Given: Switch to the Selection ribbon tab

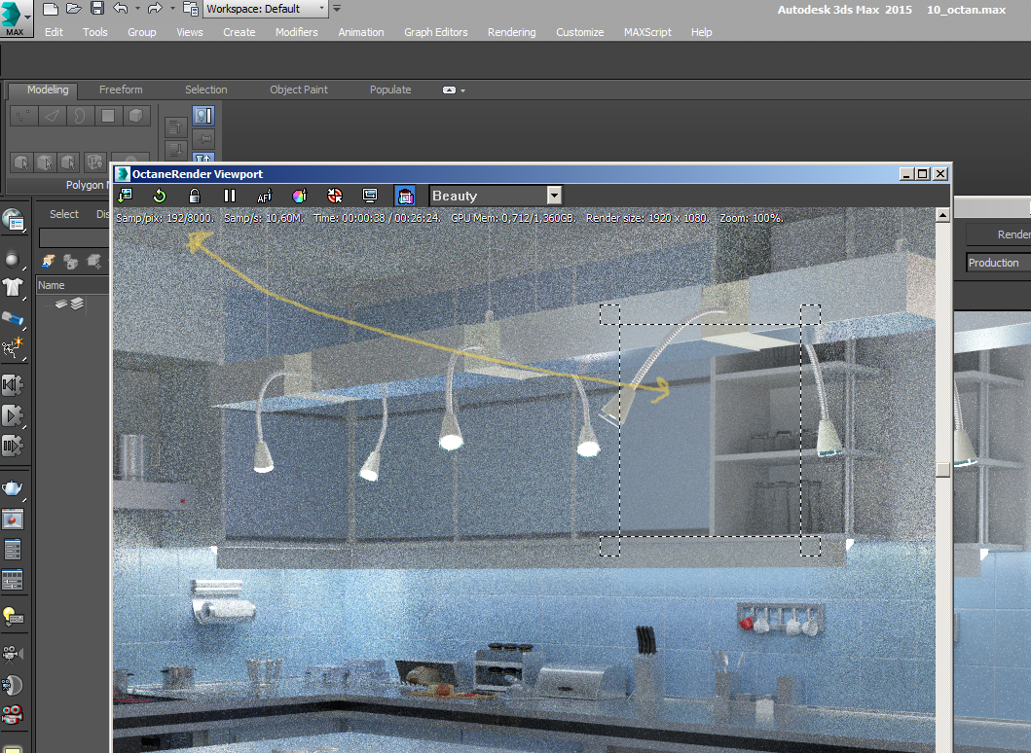Looking at the screenshot, I should click(205, 90).
